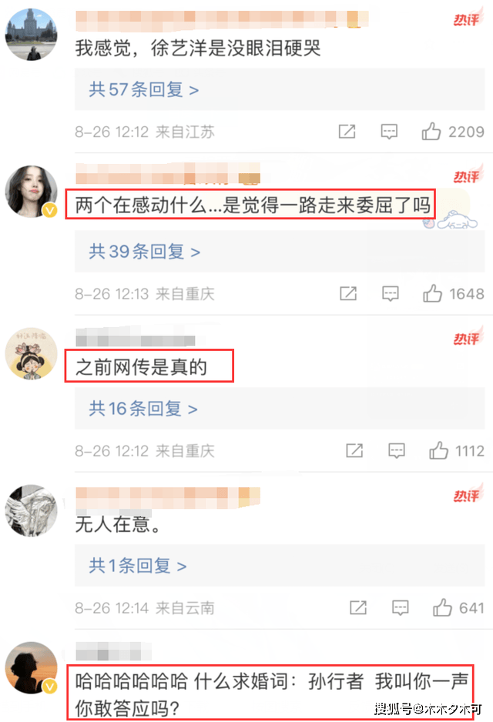Open the sunset silhouette avatar profile

pyautogui.click(x=31, y=667)
